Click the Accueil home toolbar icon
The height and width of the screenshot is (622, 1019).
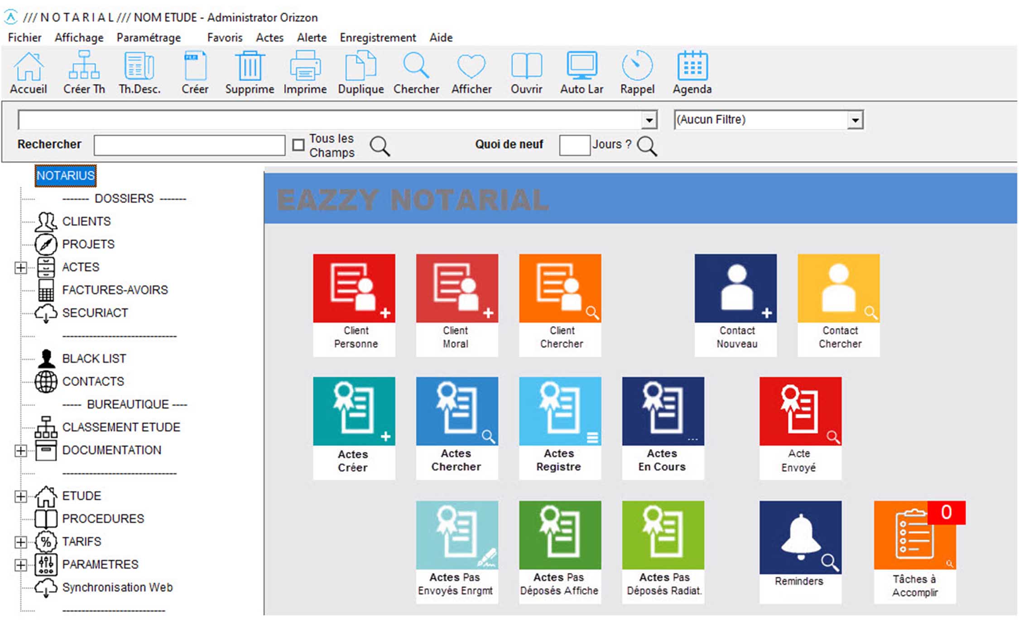tap(29, 72)
